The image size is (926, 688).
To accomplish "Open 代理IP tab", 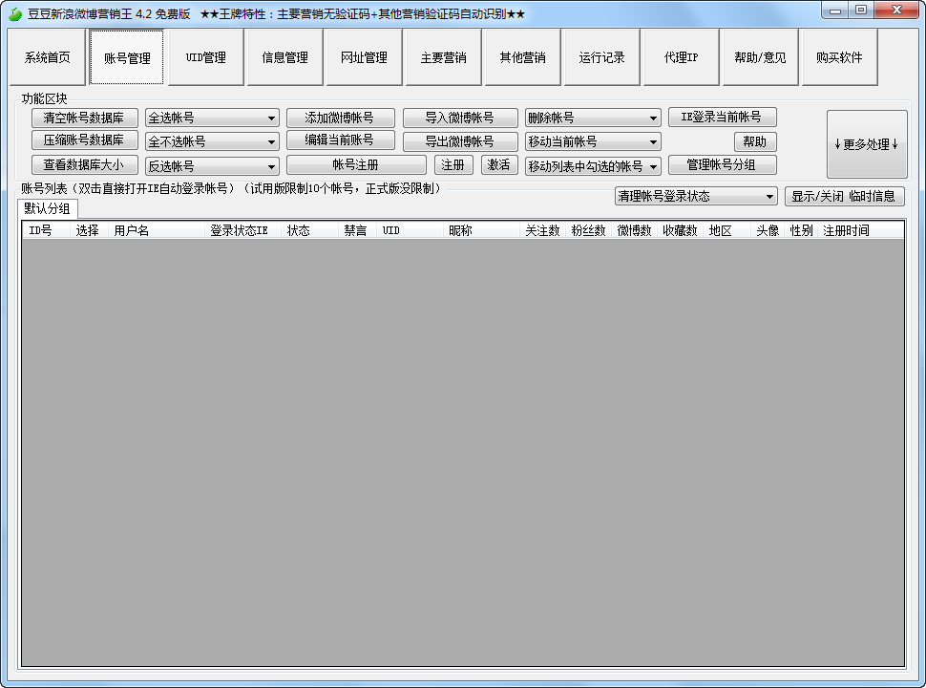I will [x=681, y=57].
